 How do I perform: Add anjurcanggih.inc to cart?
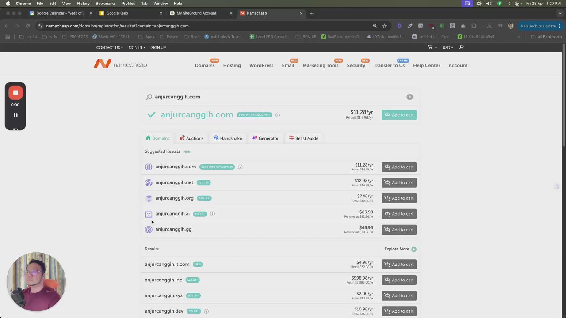pos(399,280)
